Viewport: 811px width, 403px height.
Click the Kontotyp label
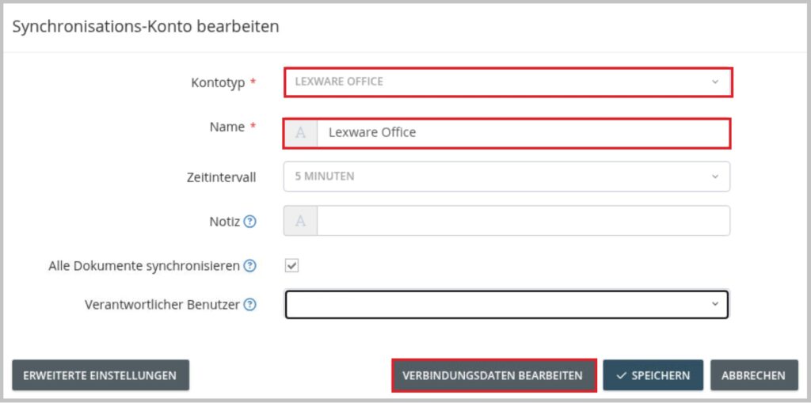pyautogui.click(x=219, y=82)
